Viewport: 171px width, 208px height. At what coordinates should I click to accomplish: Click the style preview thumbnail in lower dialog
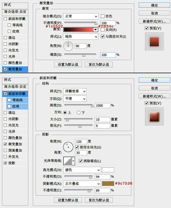[x=154, y=117]
